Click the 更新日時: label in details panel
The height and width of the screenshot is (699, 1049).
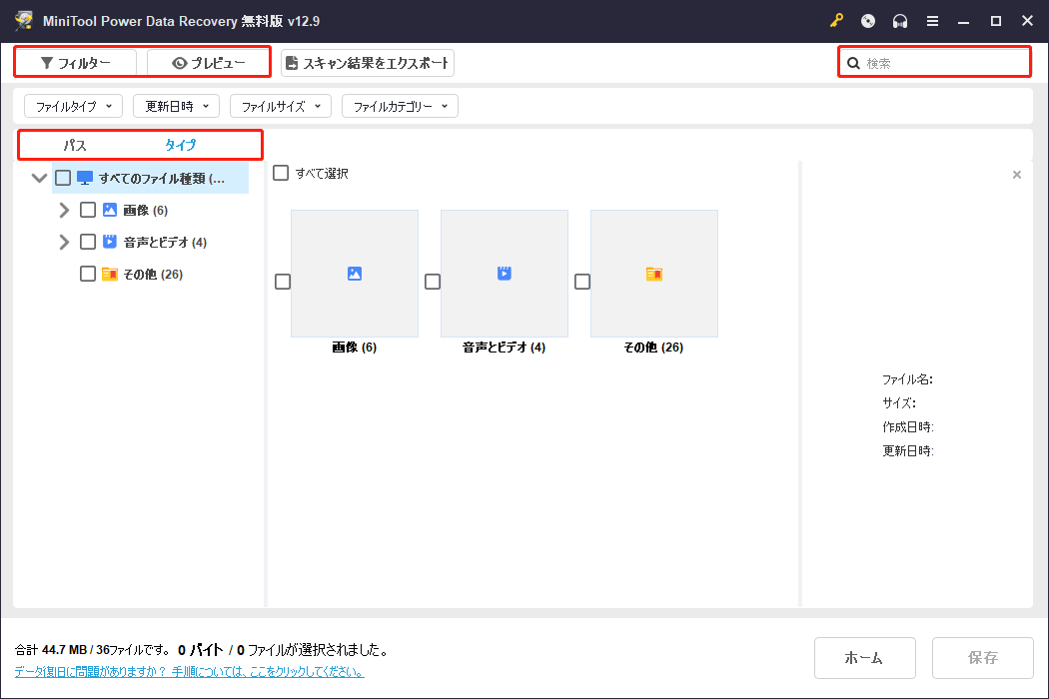point(908,450)
